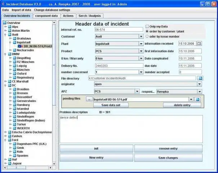Click the Alps customer node icon
The image size is (218, 173).
coord(10,27)
